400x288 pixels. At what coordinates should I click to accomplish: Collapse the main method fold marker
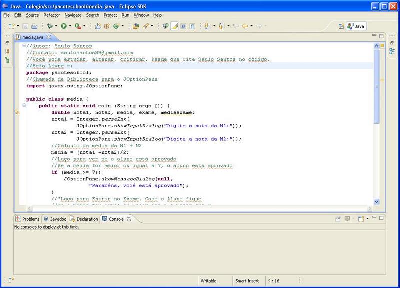[24, 105]
